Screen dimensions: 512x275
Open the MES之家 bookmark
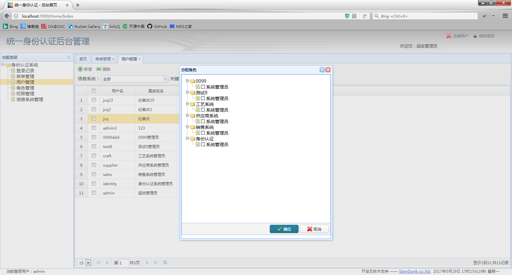pyautogui.click(x=181, y=26)
